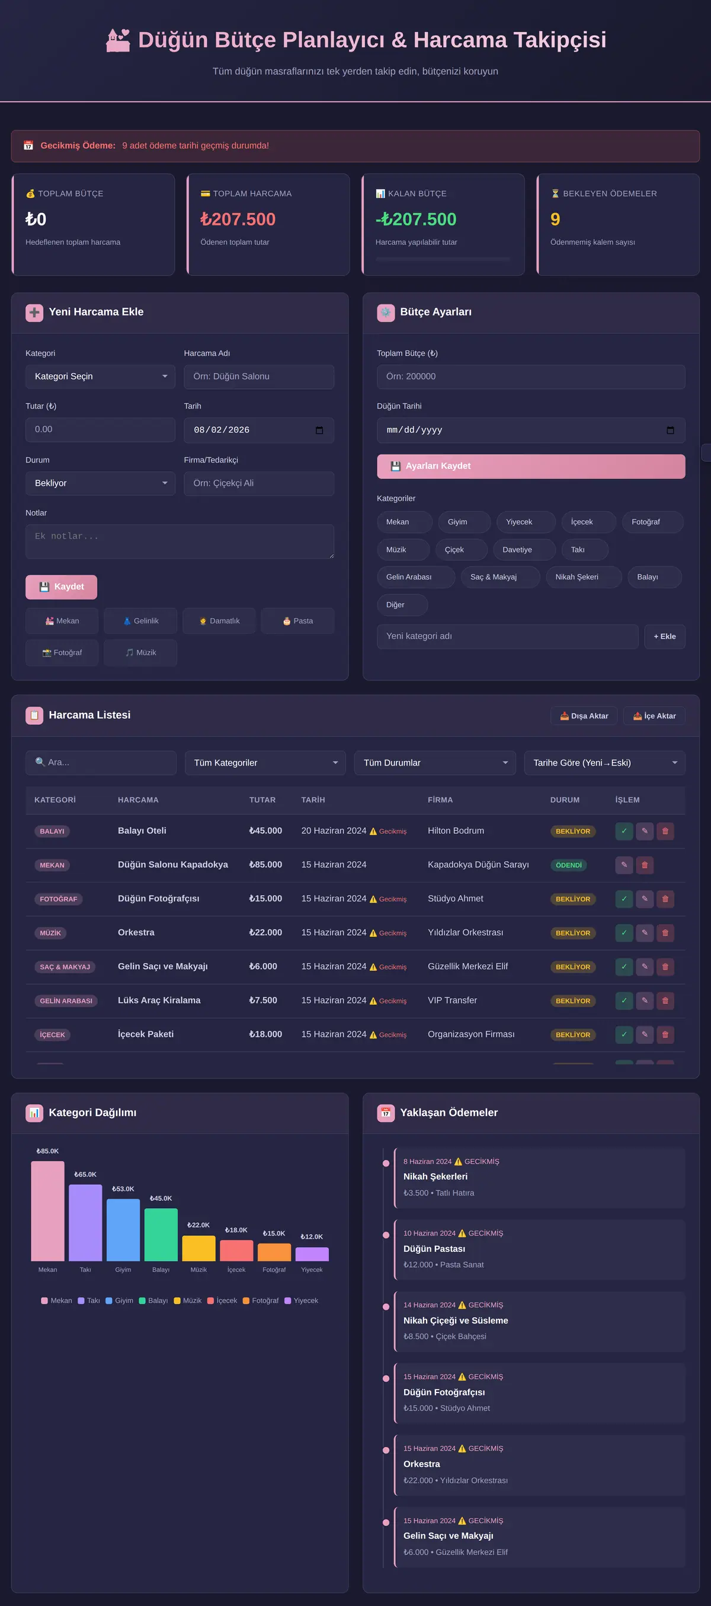The height and width of the screenshot is (1606, 711).
Task: Focus the Notlar text area
Action: coord(180,541)
